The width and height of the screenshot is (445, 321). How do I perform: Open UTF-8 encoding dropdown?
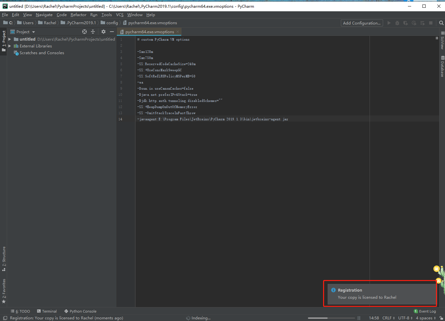pos(405,318)
